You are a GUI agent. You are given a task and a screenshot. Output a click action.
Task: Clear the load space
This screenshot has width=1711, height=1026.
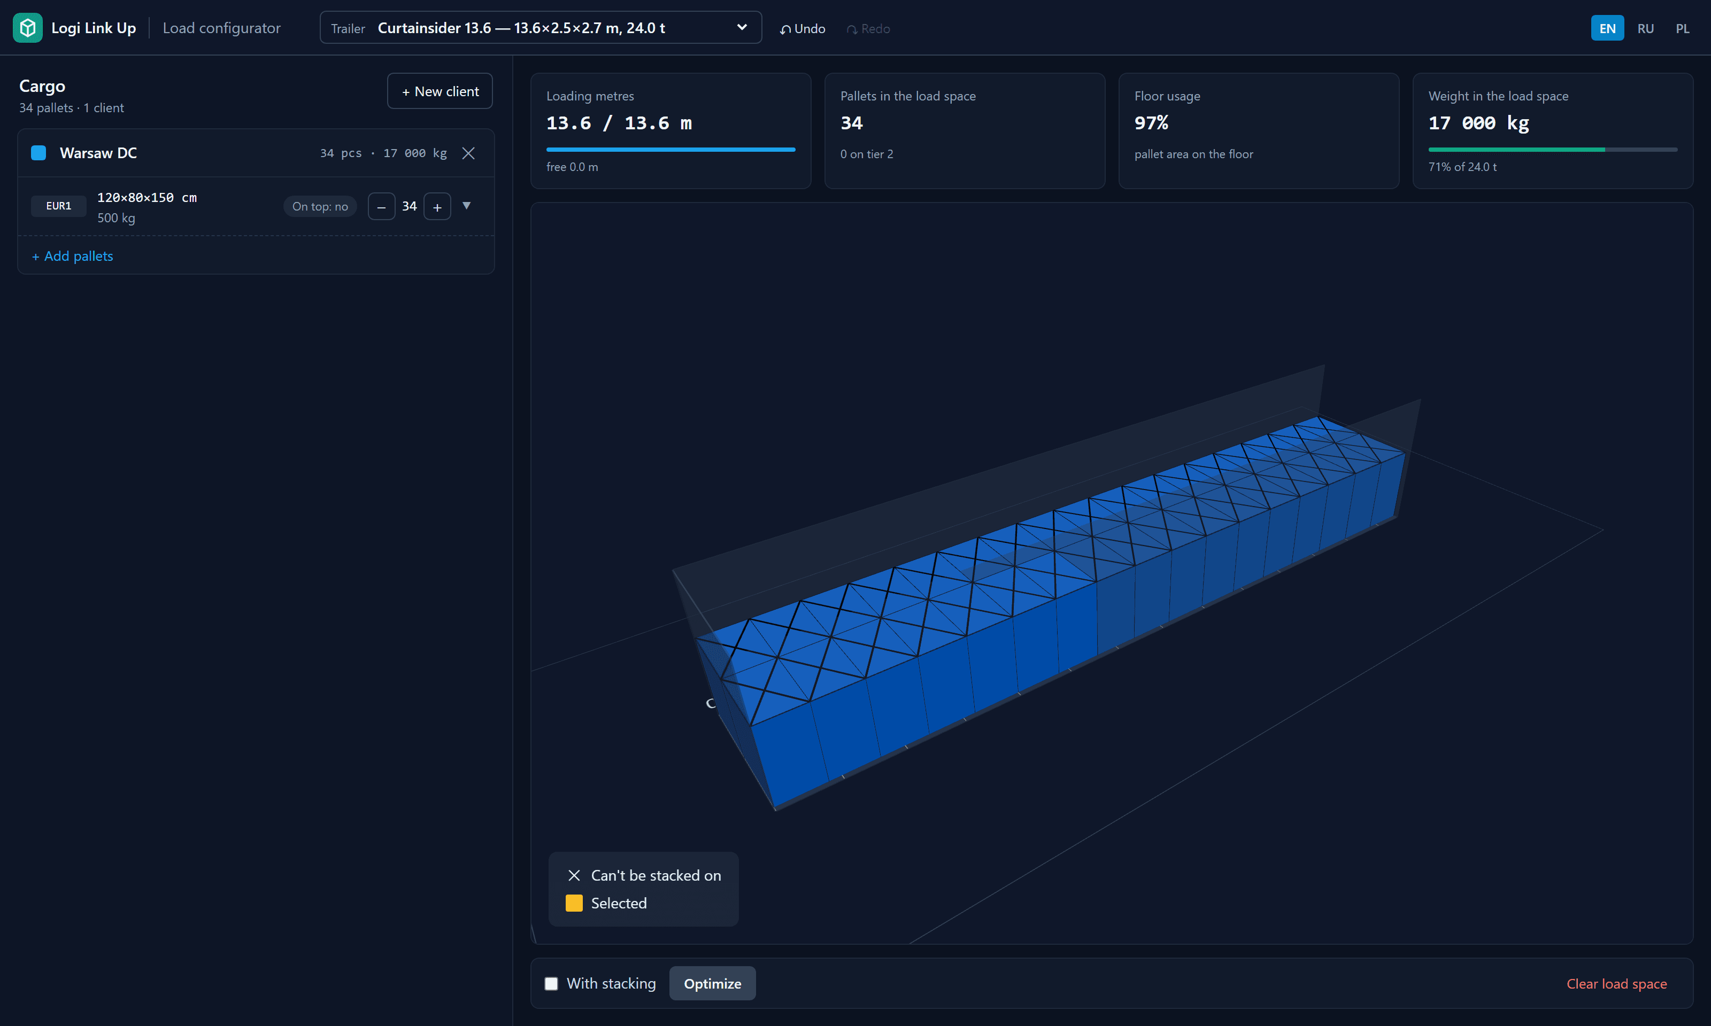1616,983
